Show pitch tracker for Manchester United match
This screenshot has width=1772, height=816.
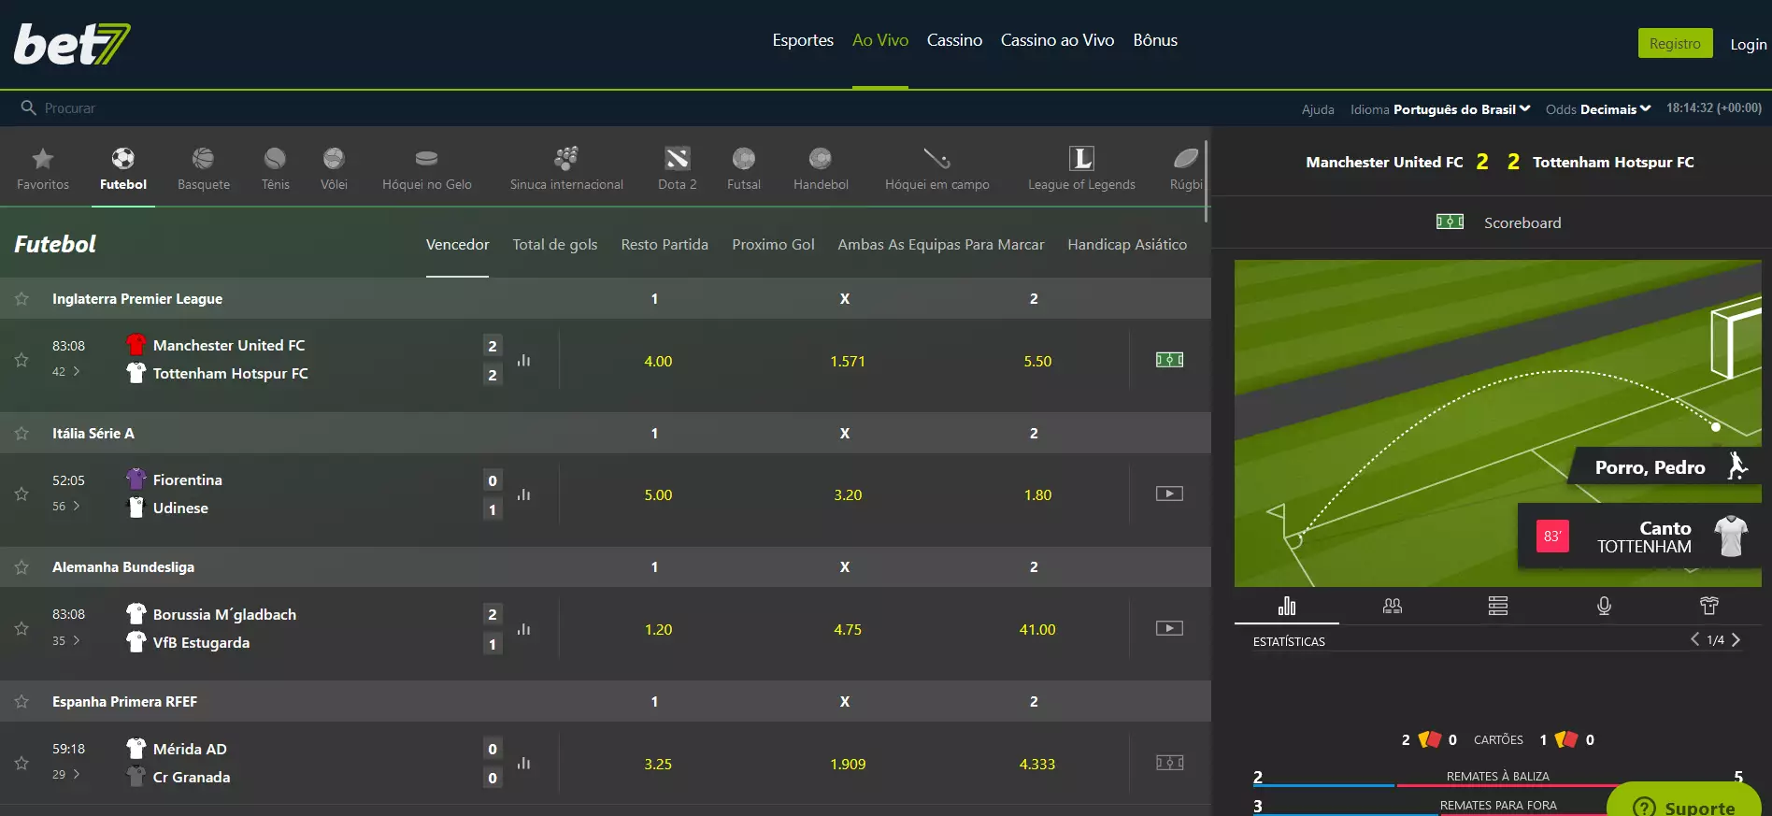[x=1168, y=360]
